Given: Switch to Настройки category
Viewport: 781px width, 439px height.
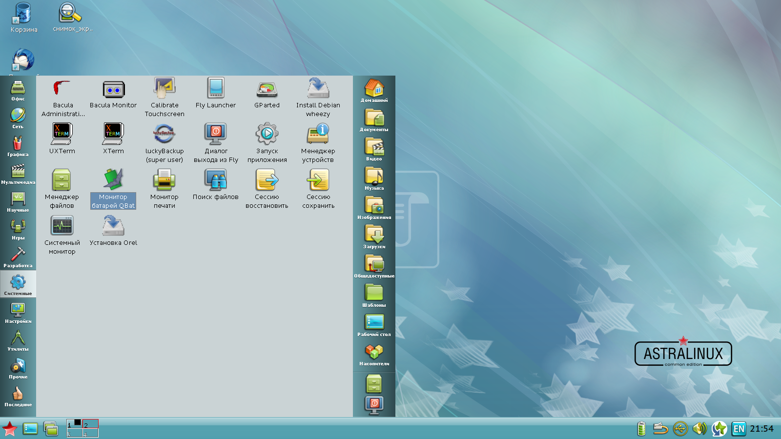Looking at the screenshot, I should pyautogui.click(x=18, y=313).
